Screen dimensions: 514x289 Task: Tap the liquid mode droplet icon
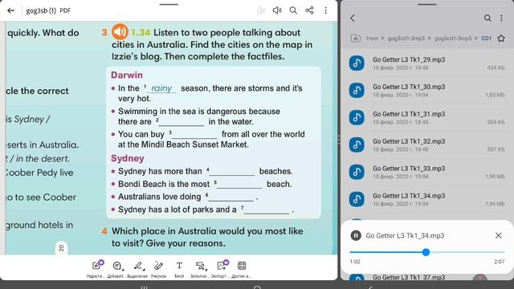pos(260,10)
